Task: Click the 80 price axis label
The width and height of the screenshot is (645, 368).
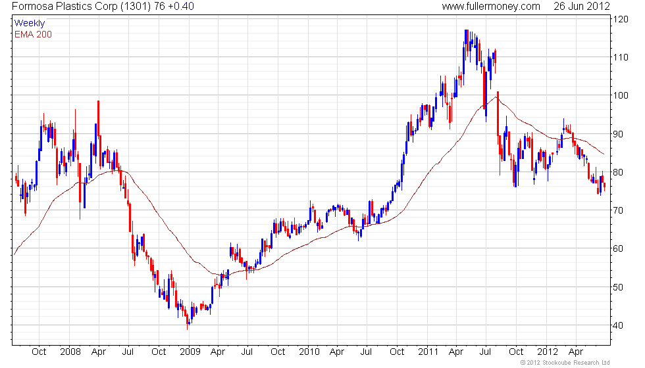Action: tap(618, 172)
